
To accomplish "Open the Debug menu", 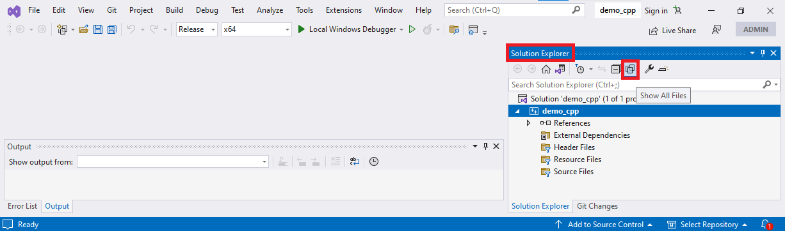I will [207, 10].
